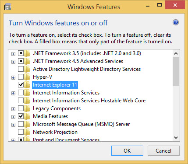Screen dimensions: 188x164
Task: Click the feature list scrollbar thumb
Action: pos(176,71)
